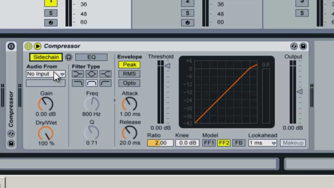
Task: Click the save preset disk icon in title bar
Action: [303, 46]
